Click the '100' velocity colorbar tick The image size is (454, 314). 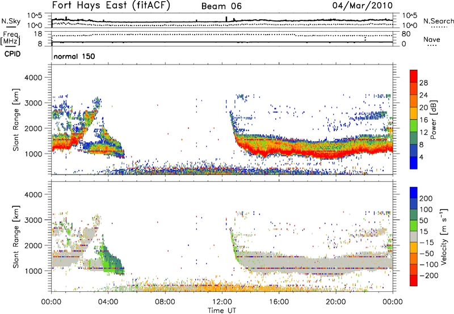[426, 209]
